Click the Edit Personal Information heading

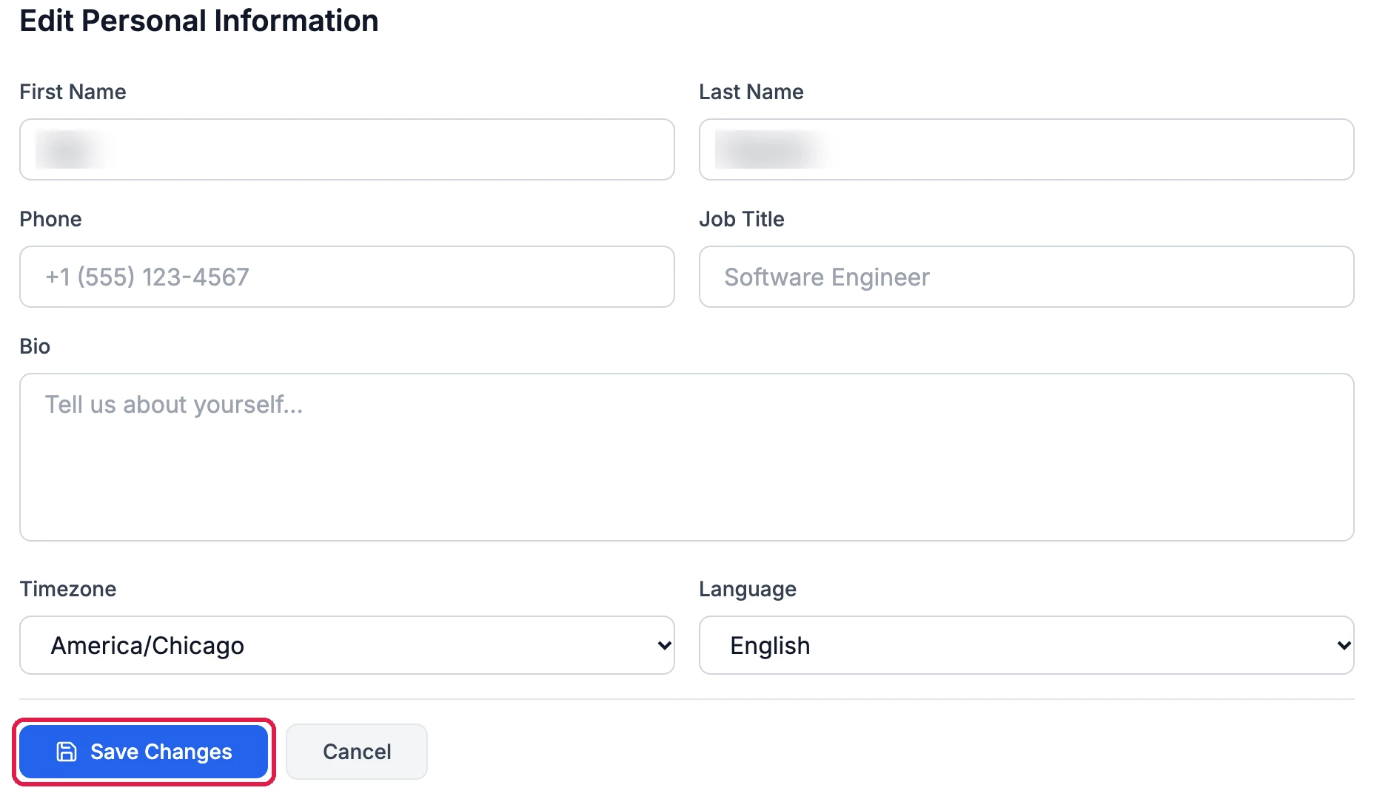click(198, 21)
